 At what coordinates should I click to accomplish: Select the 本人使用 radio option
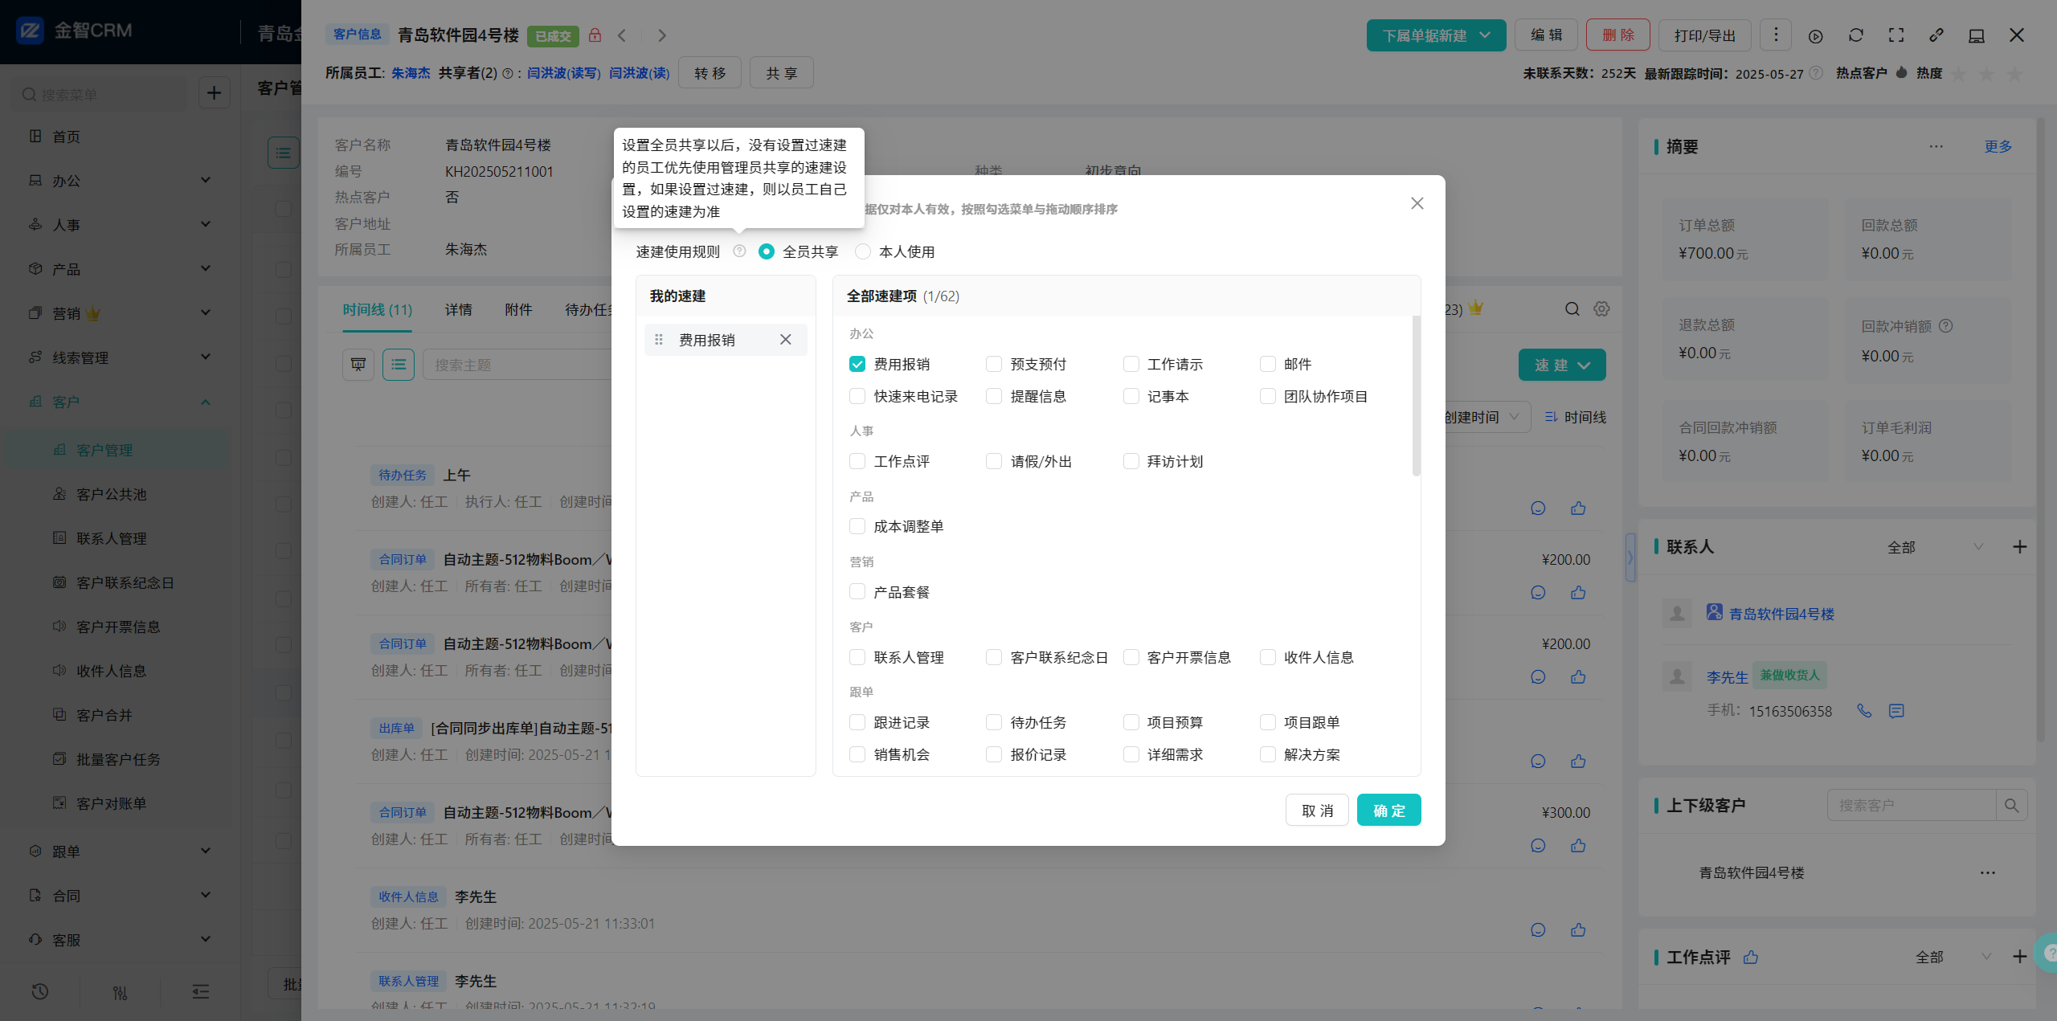point(863,251)
